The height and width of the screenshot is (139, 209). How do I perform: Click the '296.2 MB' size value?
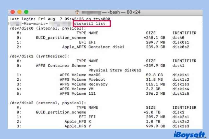click(155, 94)
